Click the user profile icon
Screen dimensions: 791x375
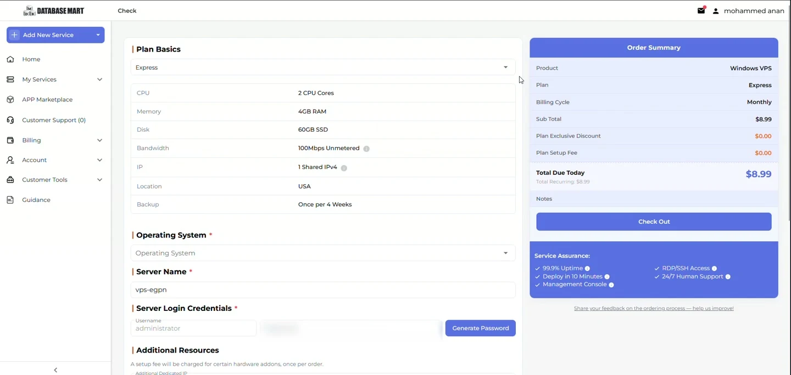click(x=716, y=11)
